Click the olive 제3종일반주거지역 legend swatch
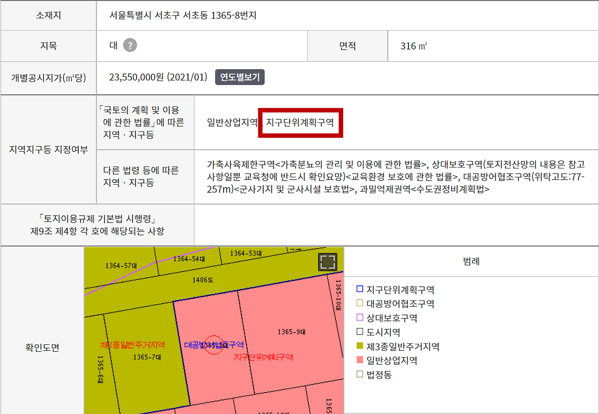 [360, 346]
